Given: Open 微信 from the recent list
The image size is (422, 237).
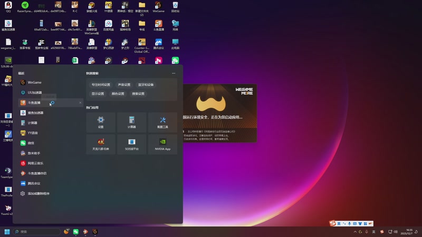Looking at the screenshot, I should pyautogui.click(x=51, y=143).
